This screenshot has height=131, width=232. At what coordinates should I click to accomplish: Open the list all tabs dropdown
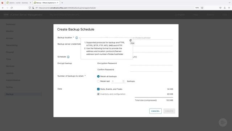[229, 3]
